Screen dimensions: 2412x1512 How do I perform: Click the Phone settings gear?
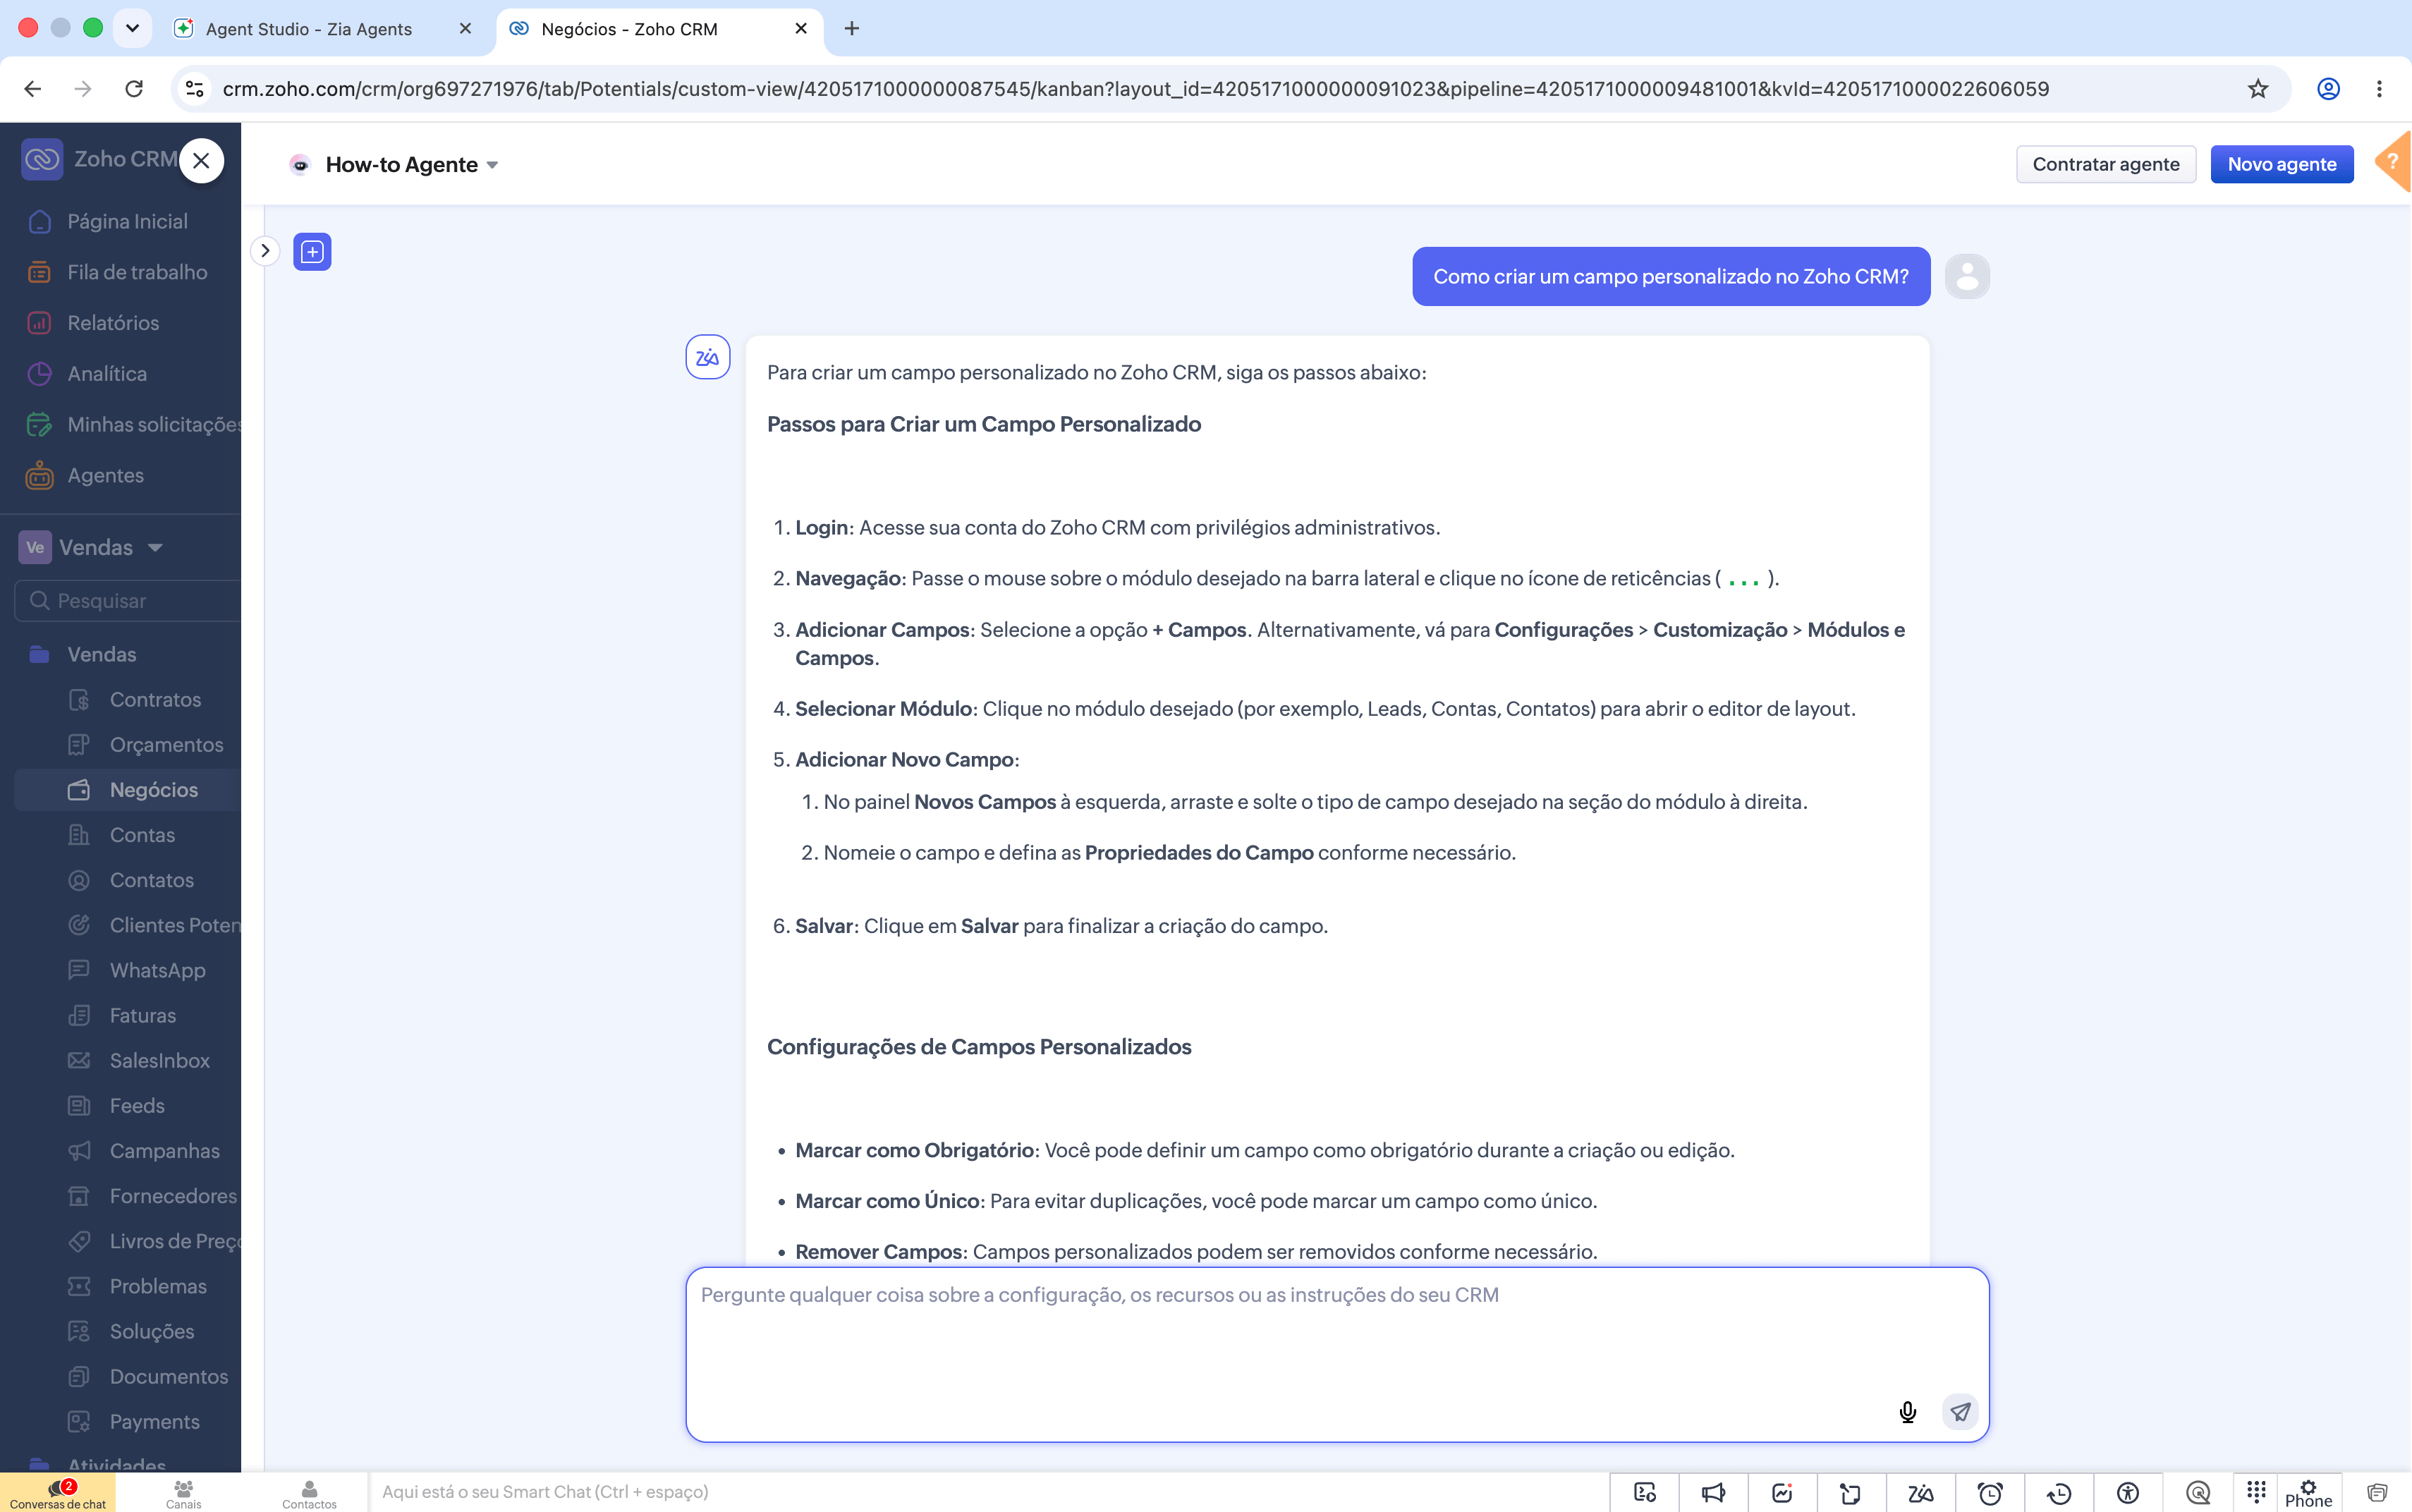tap(2308, 1492)
